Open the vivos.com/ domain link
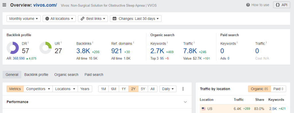294x113 pixels. tap(45, 5)
